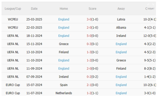Open away England link in 15-11-2024 row
Screen dimensions: 157x96
pyautogui.click(x=121, y=44)
